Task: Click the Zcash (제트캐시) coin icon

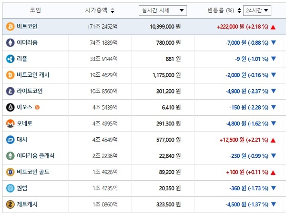Action: click(10, 204)
